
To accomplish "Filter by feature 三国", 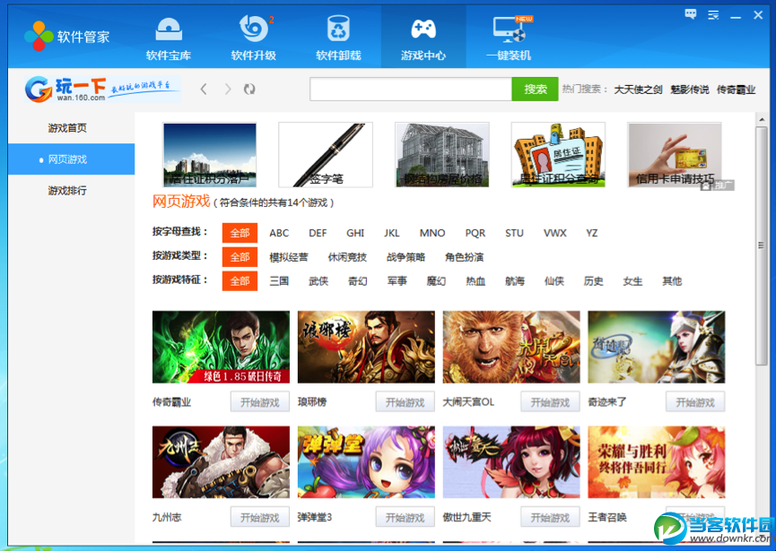I will (x=279, y=281).
